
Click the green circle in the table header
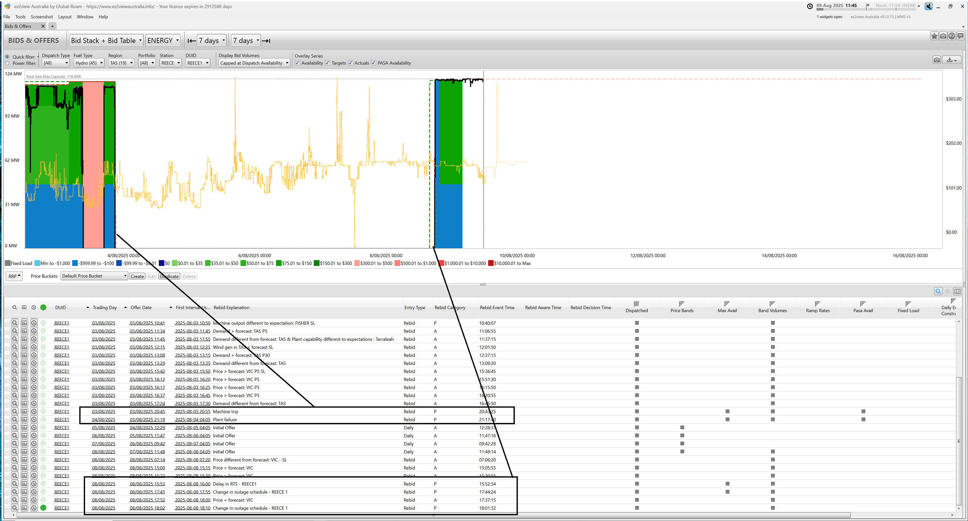(x=43, y=308)
